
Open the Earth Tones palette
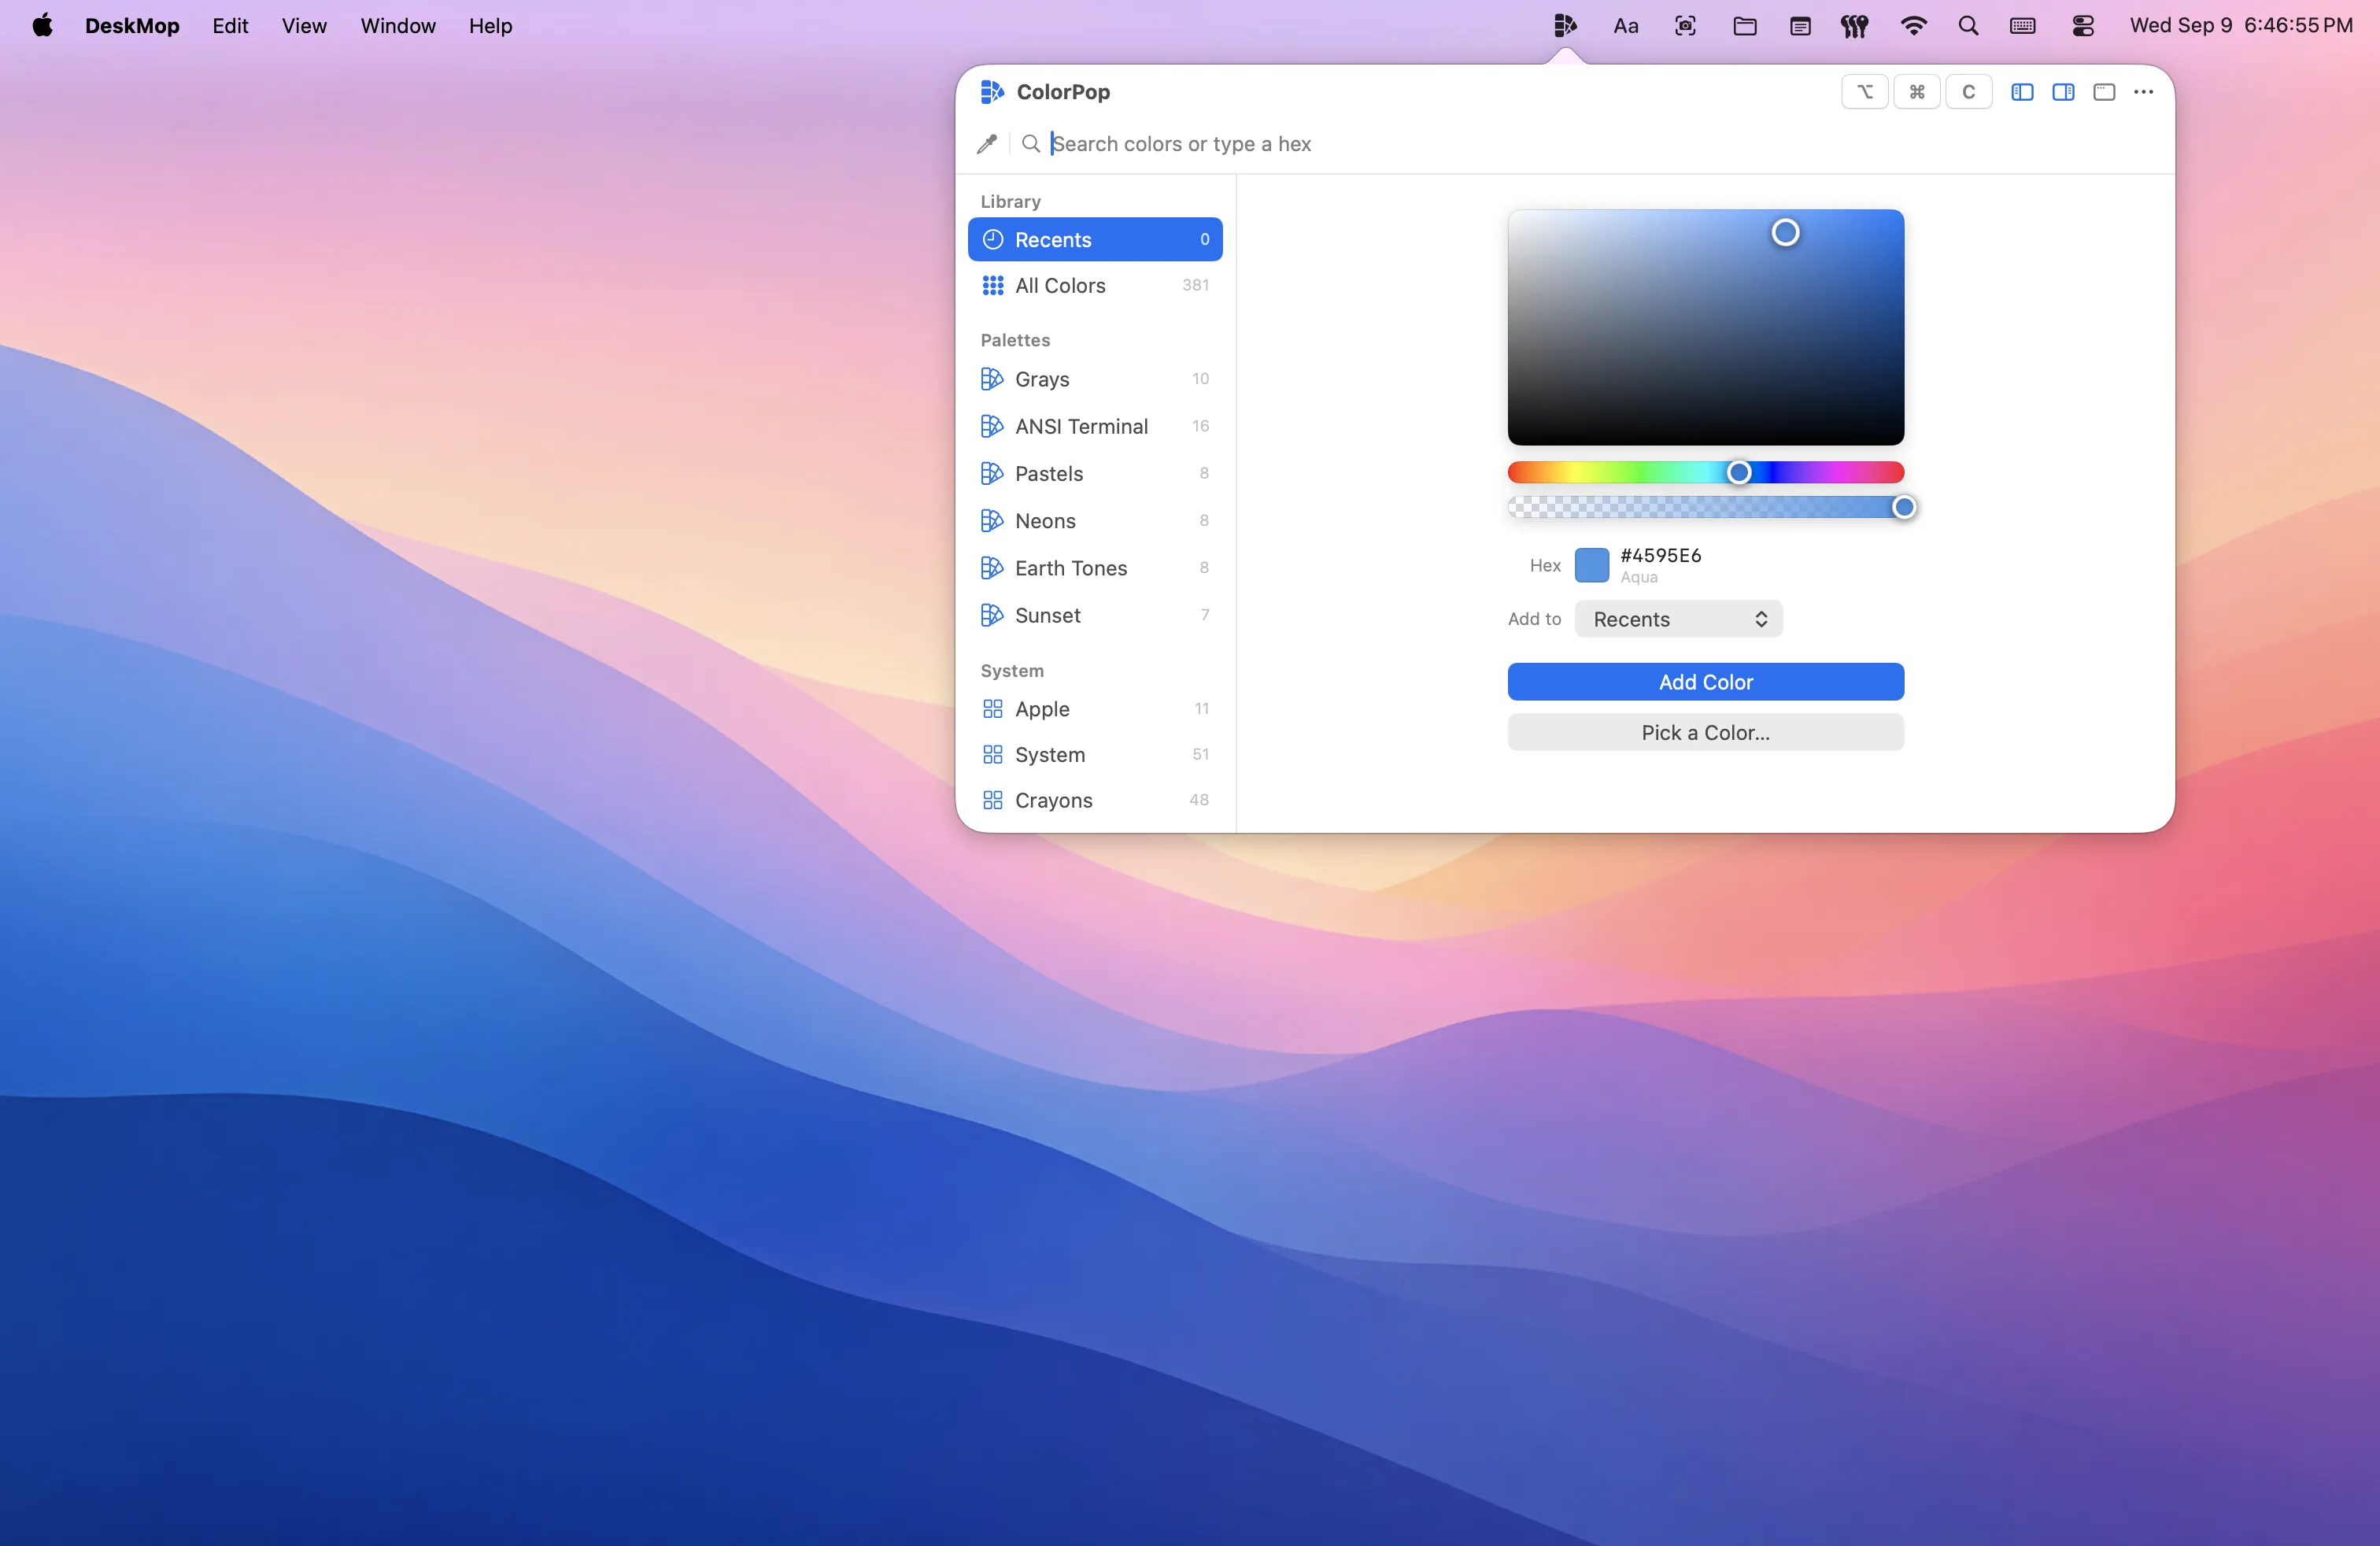coord(1095,568)
